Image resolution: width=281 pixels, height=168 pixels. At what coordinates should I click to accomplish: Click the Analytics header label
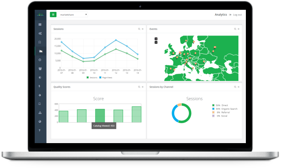pyautogui.click(x=221, y=15)
